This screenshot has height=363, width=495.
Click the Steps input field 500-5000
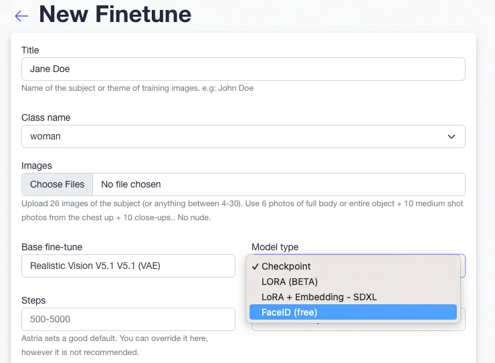pyautogui.click(x=128, y=319)
